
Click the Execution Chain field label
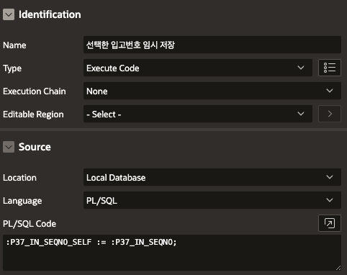click(x=35, y=91)
